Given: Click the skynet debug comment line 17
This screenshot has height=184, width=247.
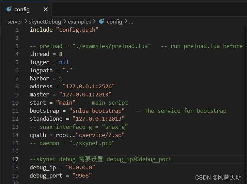Looking at the screenshot, I should click(x=101, y=159).
